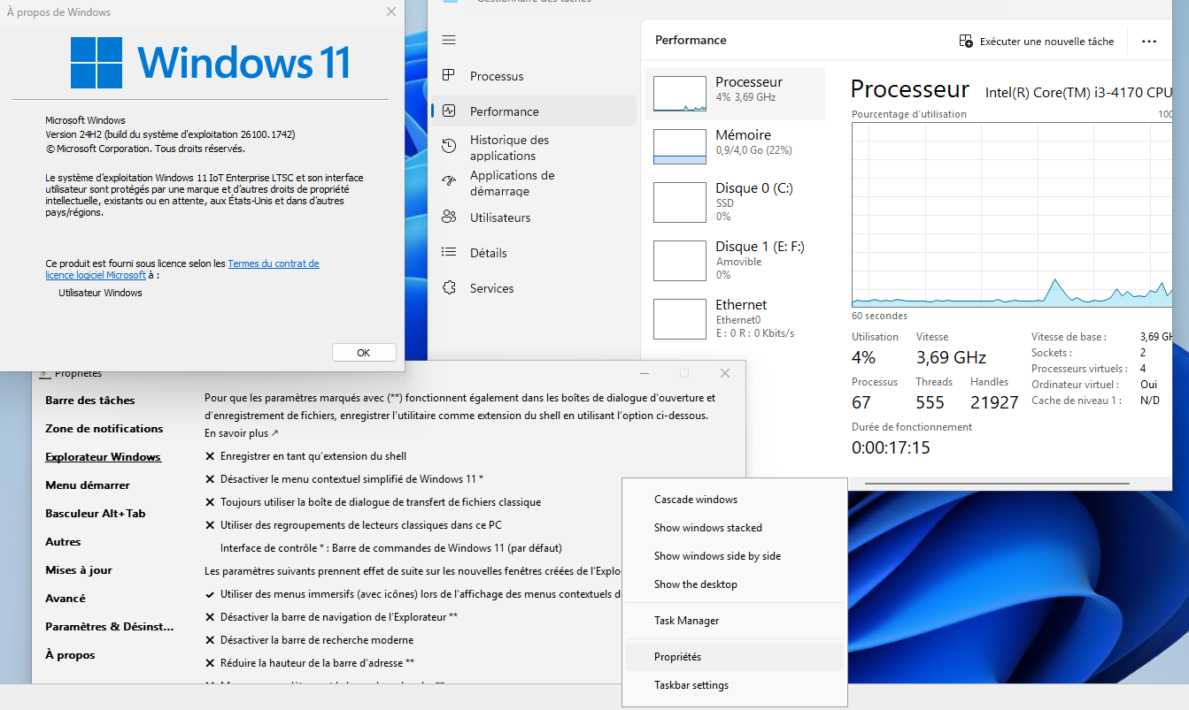The height and width of the screenshot is (710, 1189).
Task: Open the Barre des tâches settings section
Action: point(90,401)
